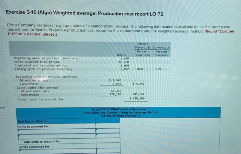Click the red Round "Cost per EUP" instruction text
The width and height of the screenshot is (241, 154).
click(121, 33)
